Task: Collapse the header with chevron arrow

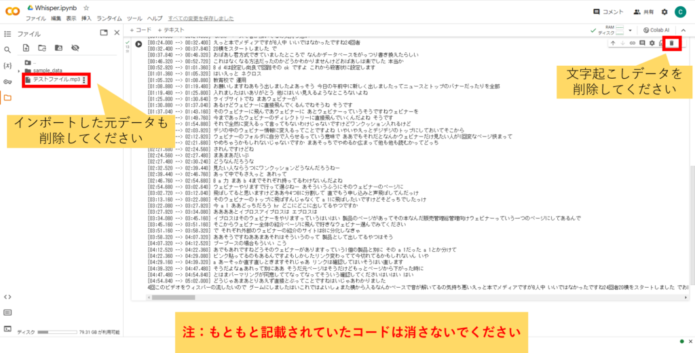Action: point(685,30)
